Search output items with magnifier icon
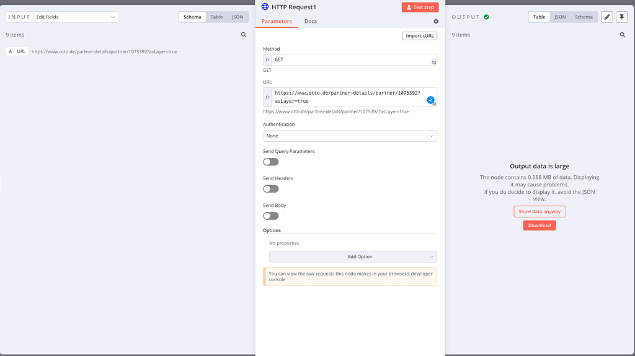Image resolution: width=635 pixels, height=356 pixels. coord(623,35)
